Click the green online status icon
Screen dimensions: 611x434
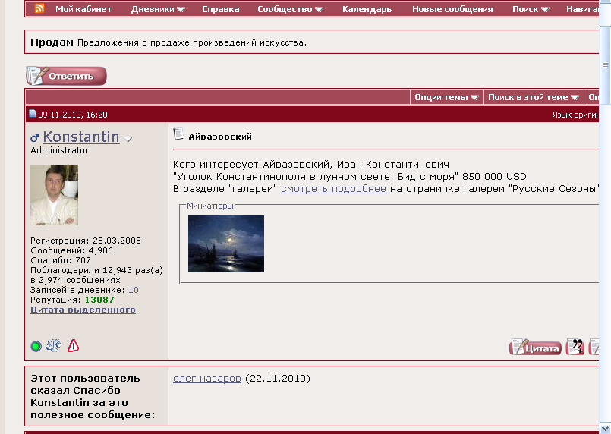[x=36, y=347]
